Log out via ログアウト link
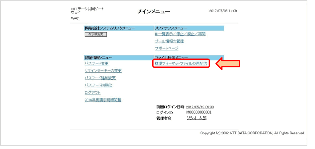Viewport: 315px width, 149px height. tap(93, 93)
